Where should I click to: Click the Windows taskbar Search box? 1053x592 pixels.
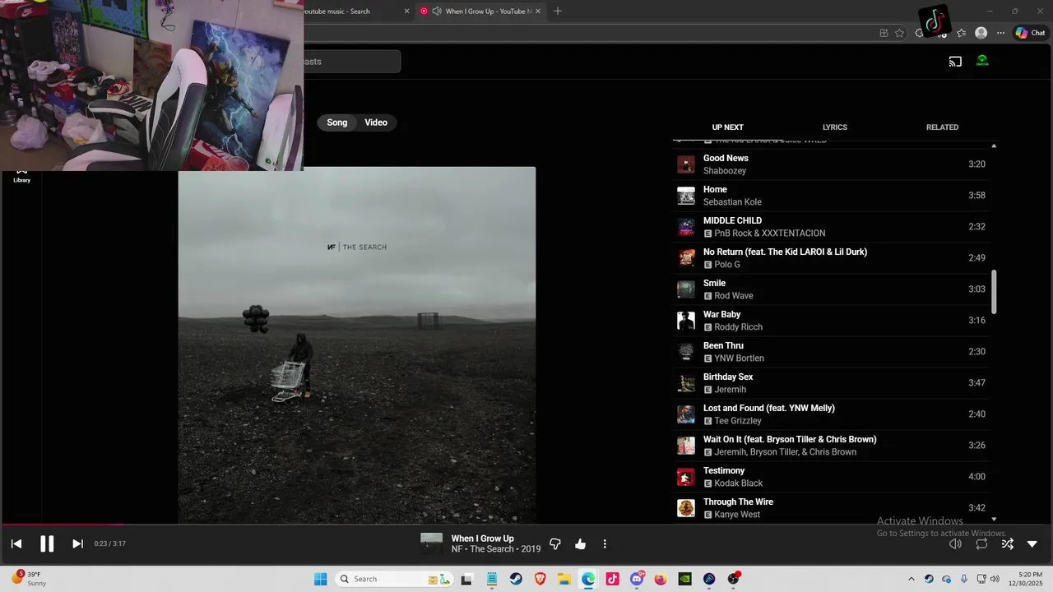[x=395, y=579]
